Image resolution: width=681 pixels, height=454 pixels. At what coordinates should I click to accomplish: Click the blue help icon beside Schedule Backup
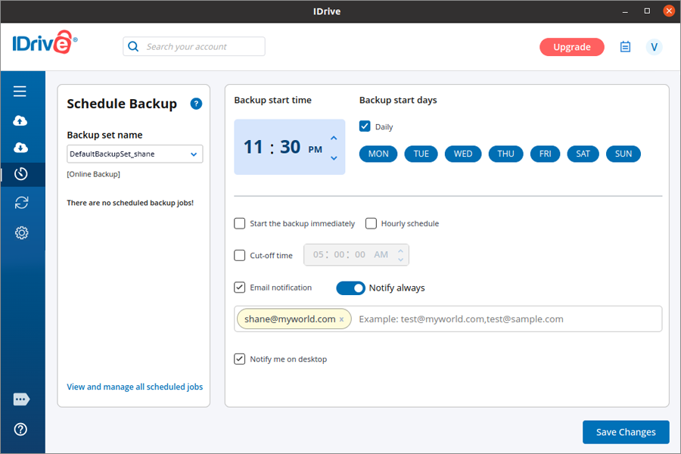196,104
